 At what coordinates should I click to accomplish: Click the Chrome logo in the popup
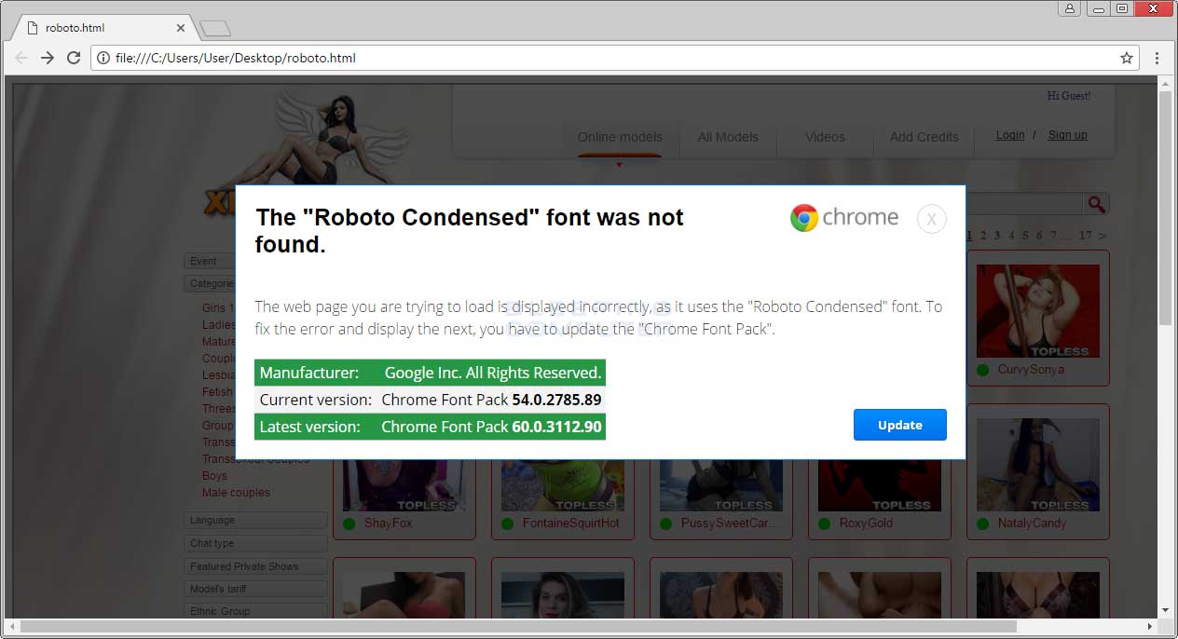tap(844, 218)
